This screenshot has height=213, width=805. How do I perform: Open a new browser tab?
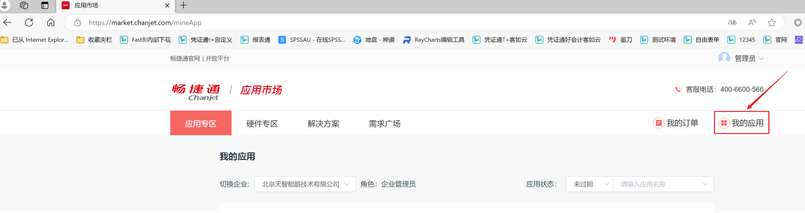(x=184, y=5)
